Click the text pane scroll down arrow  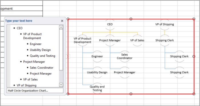[x=61, y=85]
